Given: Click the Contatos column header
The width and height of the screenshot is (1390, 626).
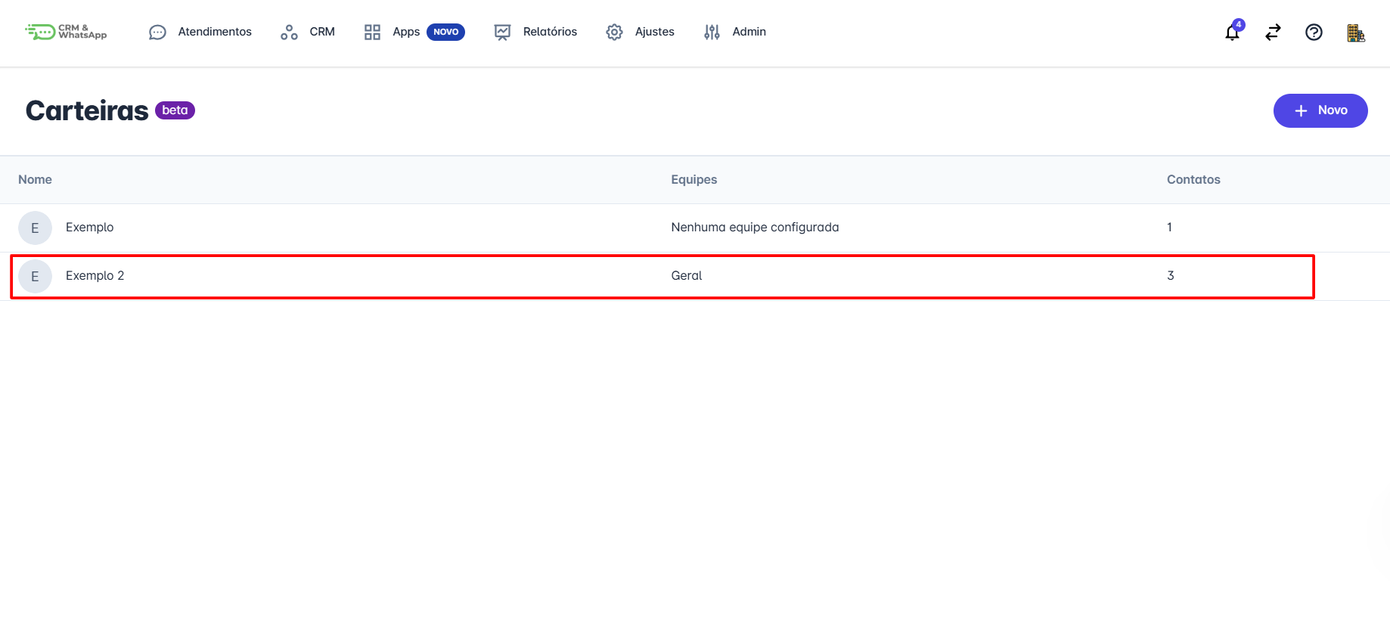Looking at the screenshot, I should pos(1193,180).
